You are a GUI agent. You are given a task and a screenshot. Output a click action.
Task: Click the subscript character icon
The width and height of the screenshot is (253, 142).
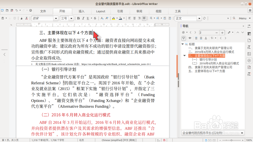click(x=102, y=18)
